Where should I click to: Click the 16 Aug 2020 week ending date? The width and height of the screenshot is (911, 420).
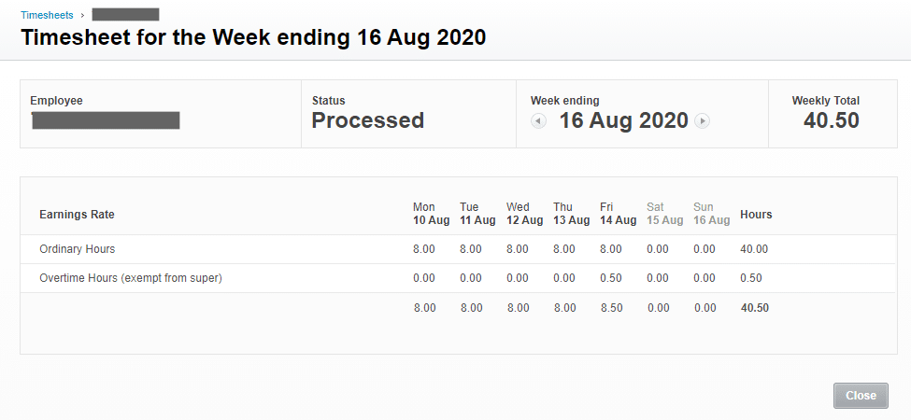pyautogui.click(x=623, y=120)
